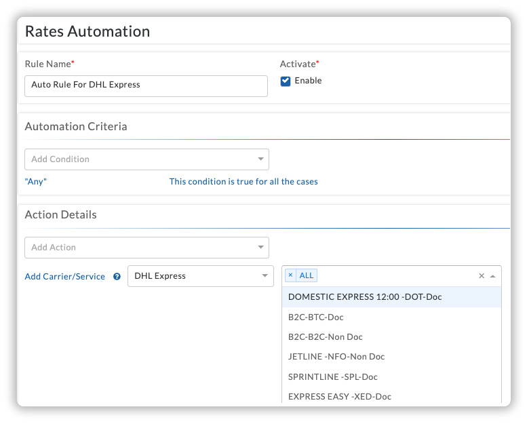Click 'This condition is true for all the cases'
The image size is (527, 424).
243,182
